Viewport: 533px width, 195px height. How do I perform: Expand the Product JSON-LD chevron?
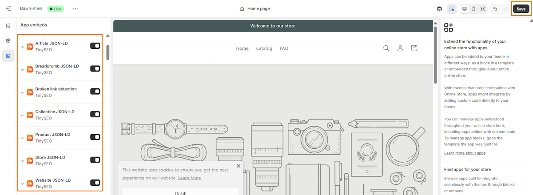pos(22,138)
